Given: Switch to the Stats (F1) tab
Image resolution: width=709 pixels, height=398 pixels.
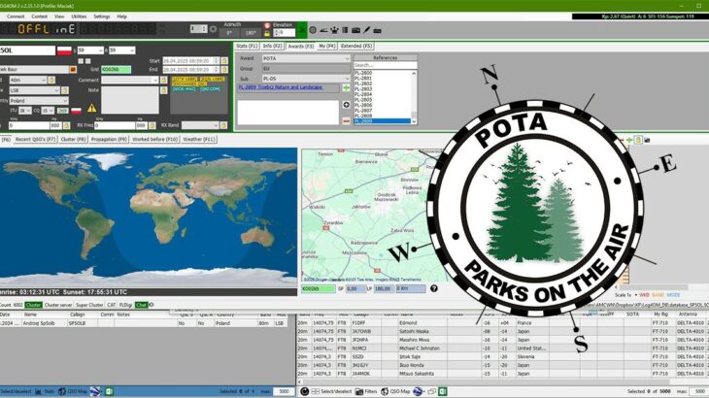Looking at the screenshot, I should pos(247,46).
